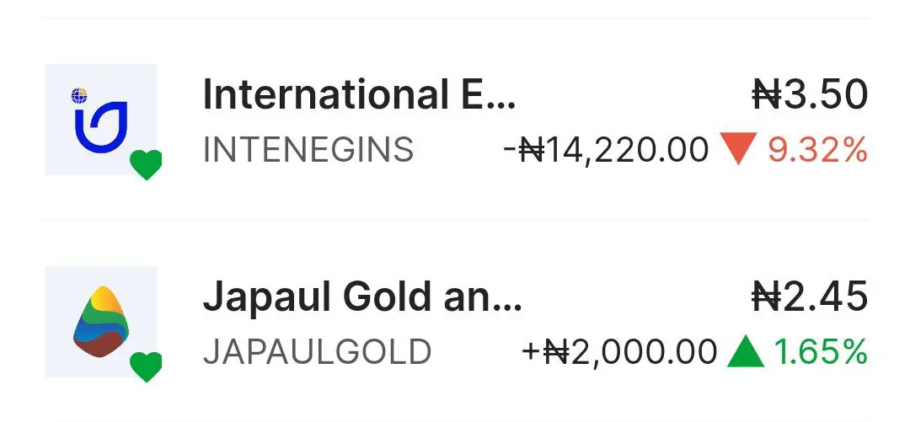This screenshot has height=422, width=910.
Task: Click the small globe emblem in International logo
Action: tap(79, 95)
